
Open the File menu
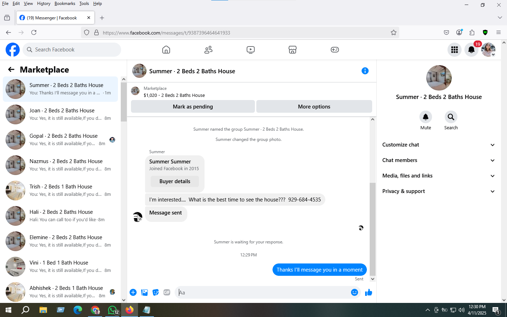(5, 4)
